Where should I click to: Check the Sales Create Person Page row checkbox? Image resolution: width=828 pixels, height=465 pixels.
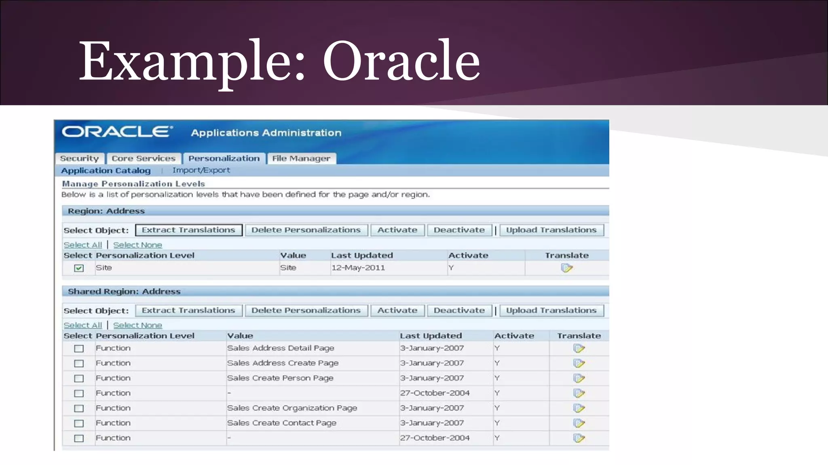(79, 378)
